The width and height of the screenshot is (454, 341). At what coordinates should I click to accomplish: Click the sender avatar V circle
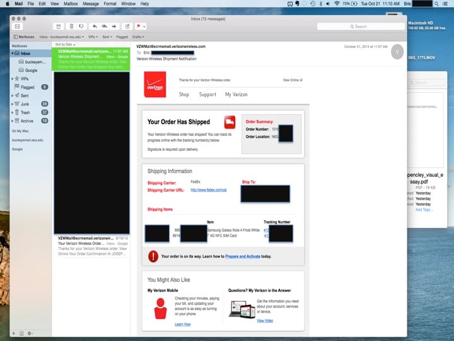(397, 52)
